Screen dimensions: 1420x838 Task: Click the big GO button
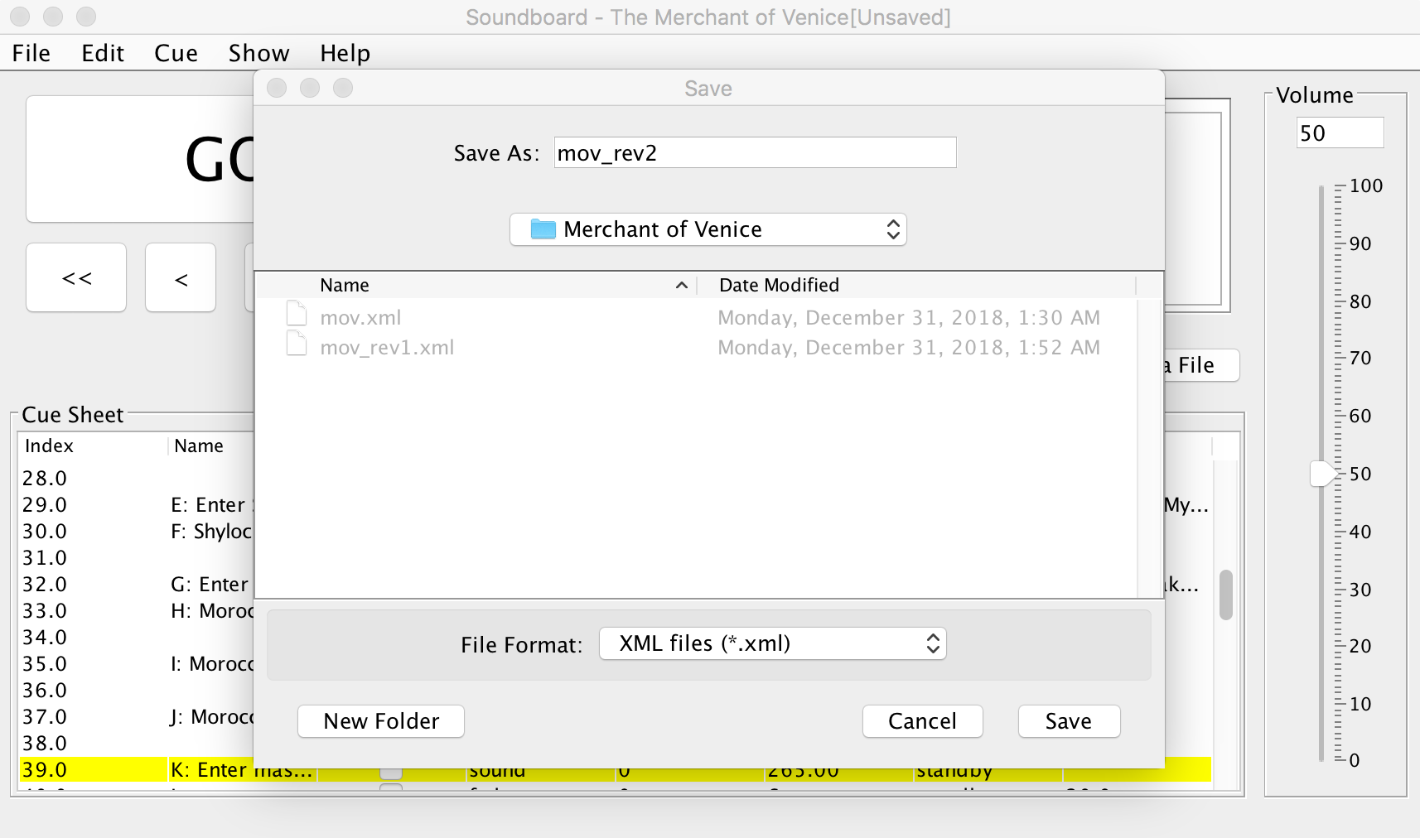(x=141, y=159)
